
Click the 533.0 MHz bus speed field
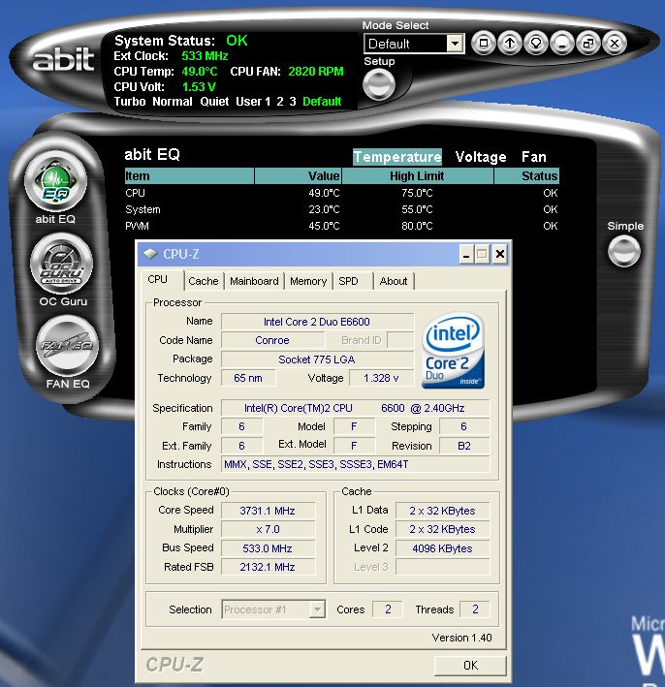(268, 548)
